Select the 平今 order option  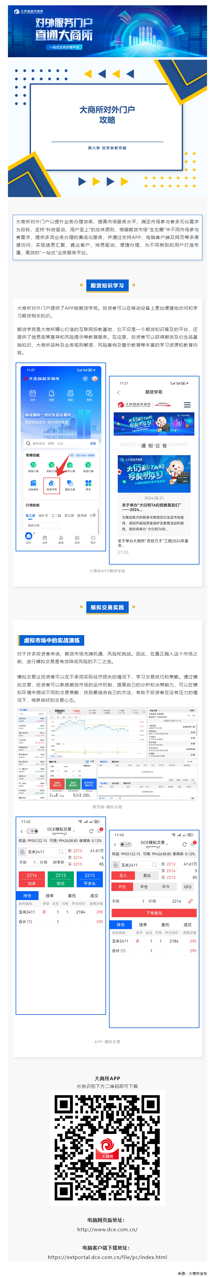(x=166, y=887)
